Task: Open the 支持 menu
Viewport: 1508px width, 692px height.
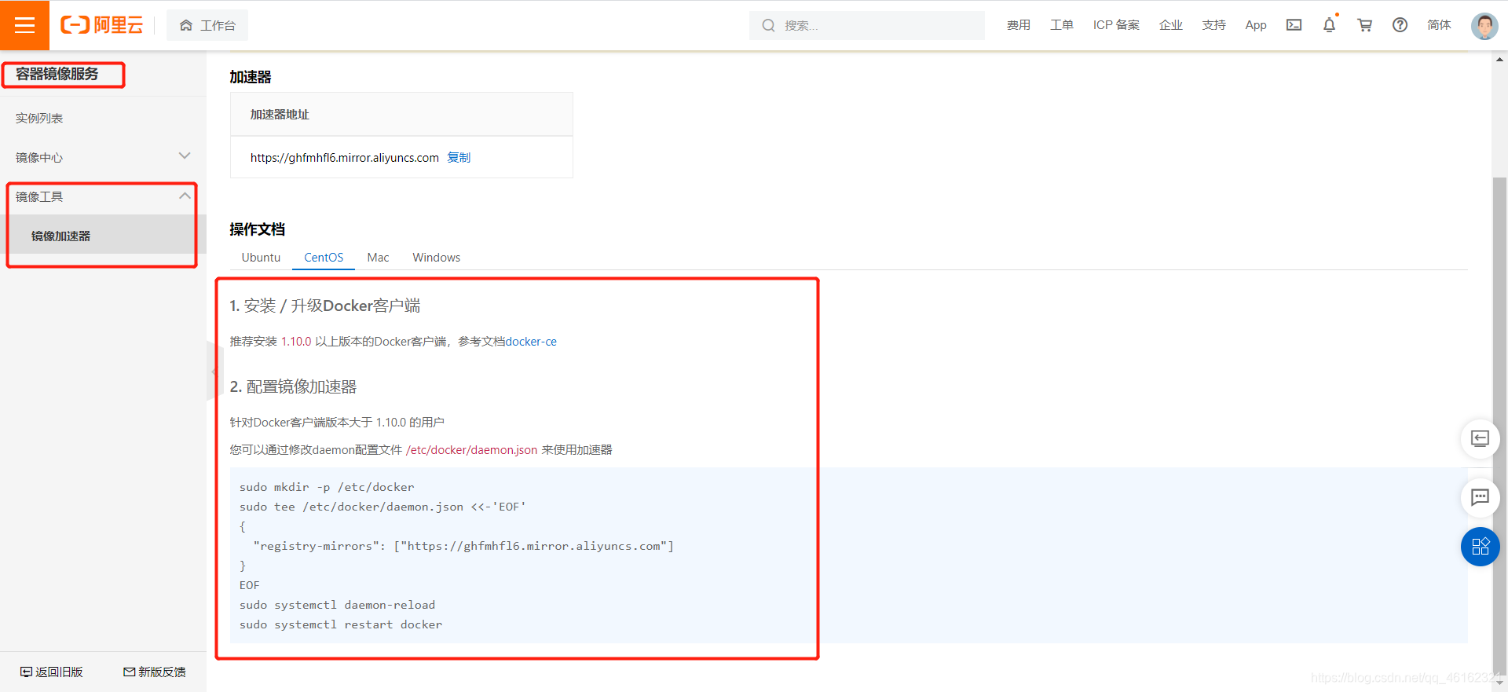Action: click(x=1213, y=25)
